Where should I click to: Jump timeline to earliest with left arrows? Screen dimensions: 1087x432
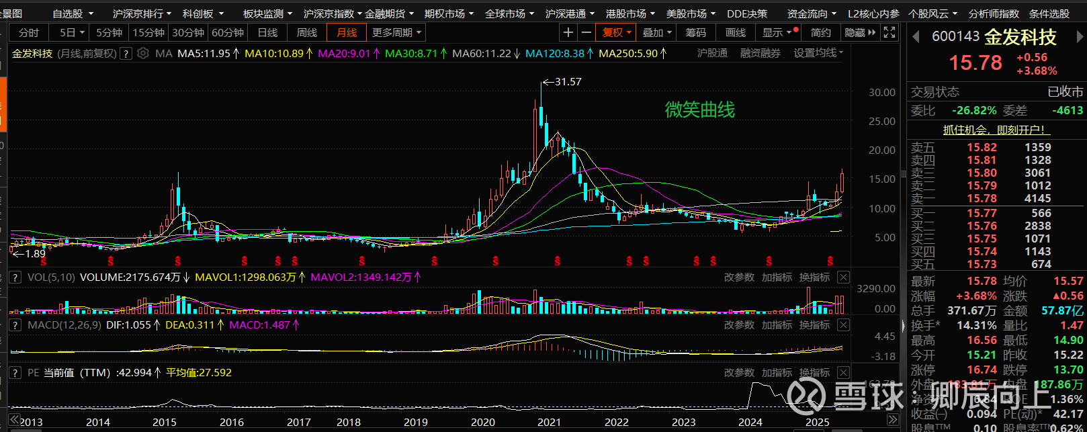tap(13, 420)
